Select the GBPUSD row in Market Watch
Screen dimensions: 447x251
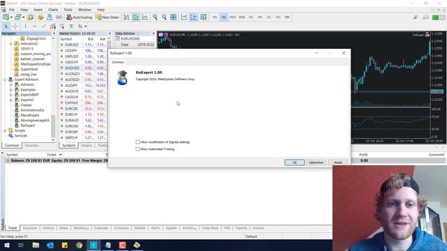[x=82, y=56]
